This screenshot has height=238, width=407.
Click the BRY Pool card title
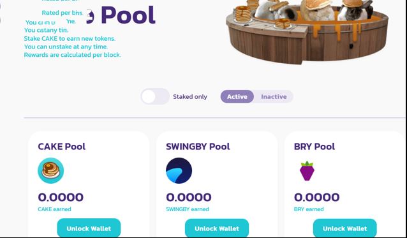(314, 147)
